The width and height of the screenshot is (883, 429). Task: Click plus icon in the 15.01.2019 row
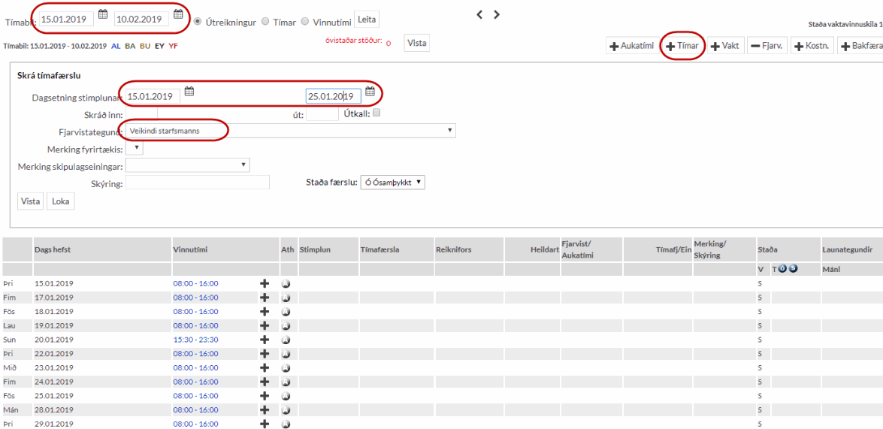pos(264,284)
